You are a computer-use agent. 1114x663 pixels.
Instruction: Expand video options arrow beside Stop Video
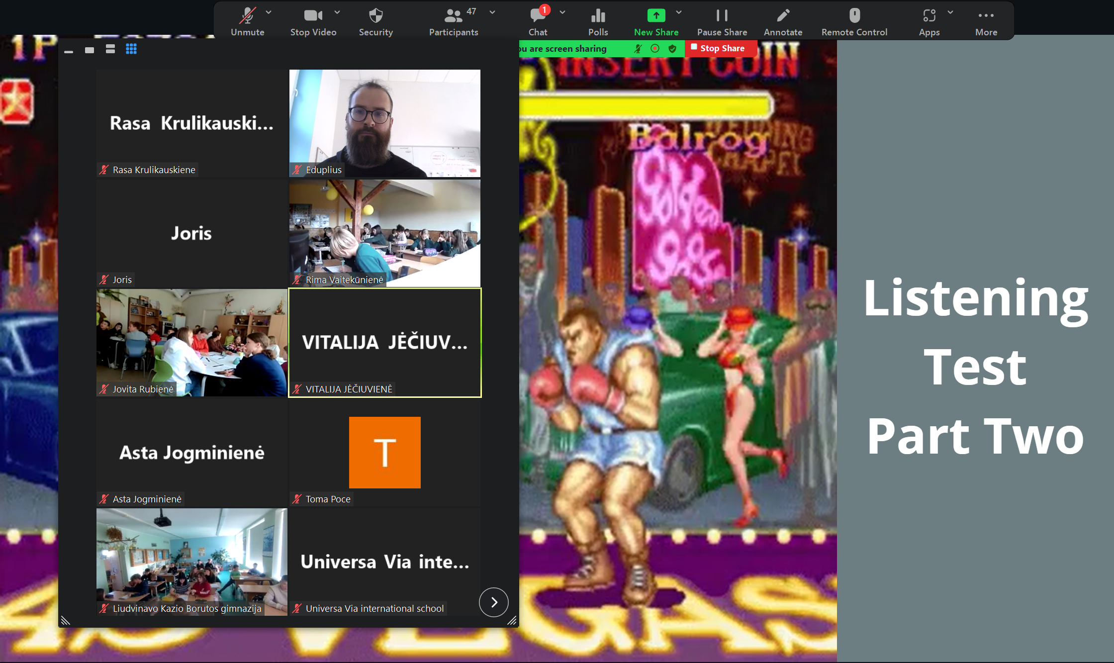(337, 12)
